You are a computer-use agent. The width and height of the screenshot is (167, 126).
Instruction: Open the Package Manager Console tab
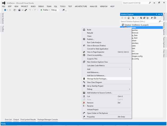(48, 120)
